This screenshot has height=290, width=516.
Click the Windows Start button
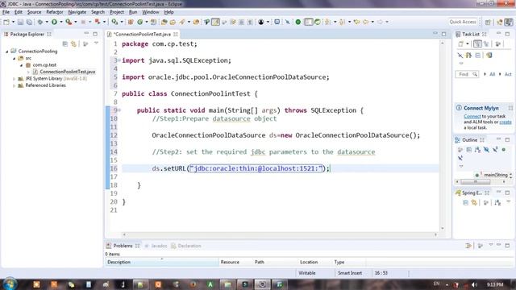click(x=10, y=284)
